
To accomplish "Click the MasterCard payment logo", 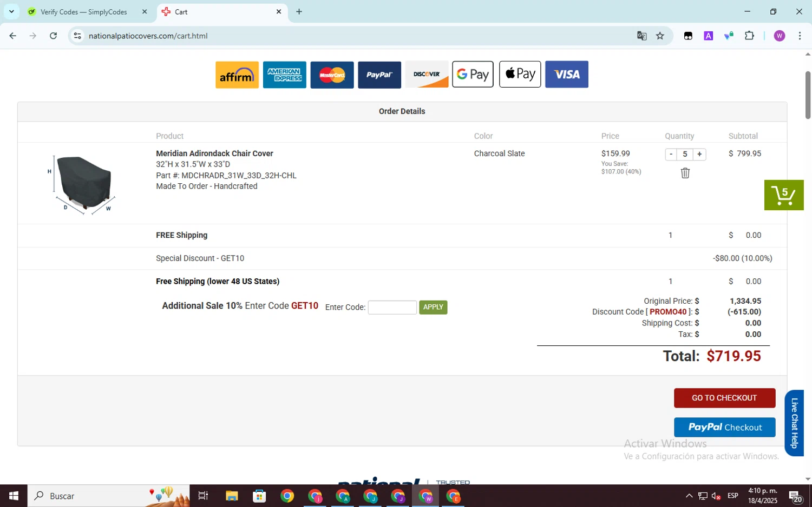I will pyautogui.click(x=332, y=75).
